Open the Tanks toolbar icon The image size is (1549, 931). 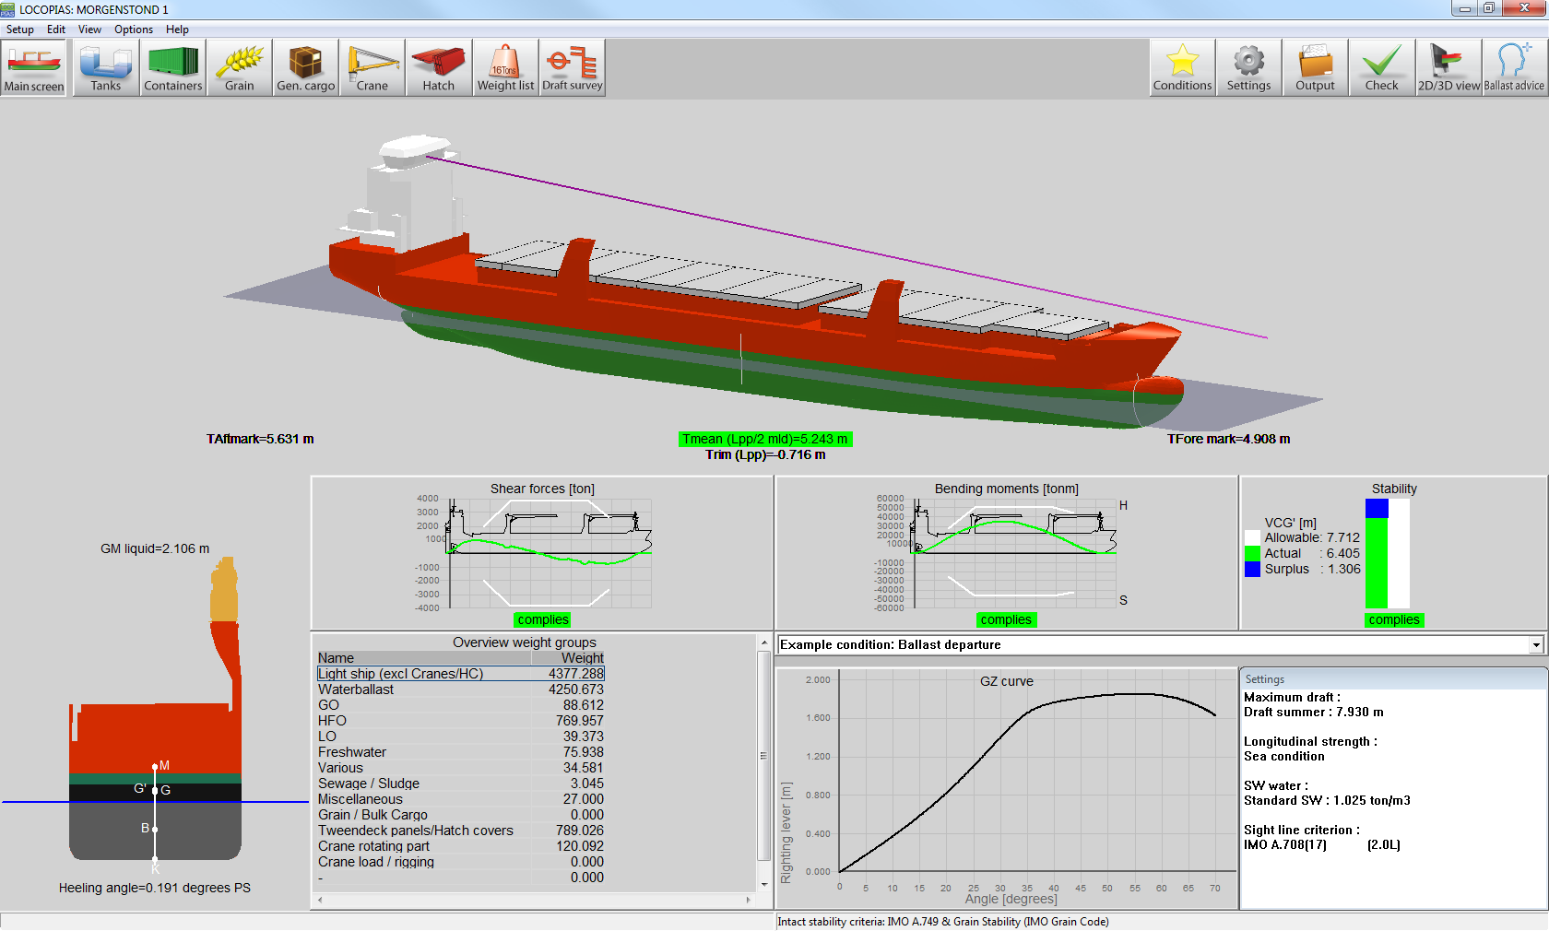click(106, 68)
